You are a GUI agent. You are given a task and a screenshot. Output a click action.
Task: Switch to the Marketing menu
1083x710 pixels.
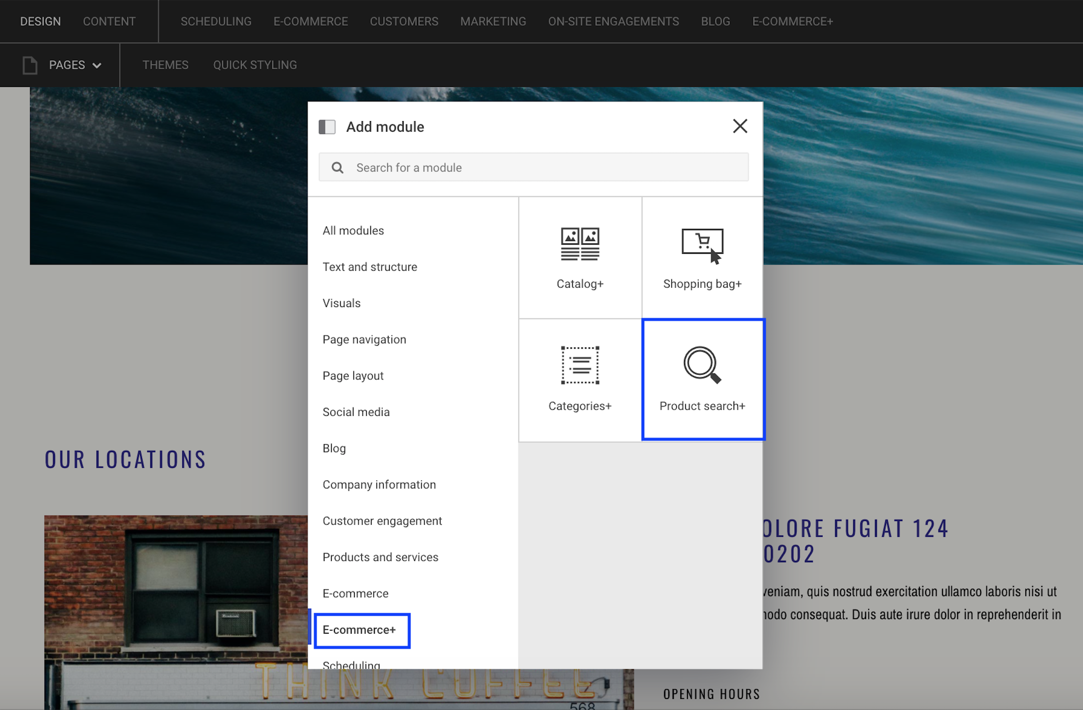[x=493, y=21]
